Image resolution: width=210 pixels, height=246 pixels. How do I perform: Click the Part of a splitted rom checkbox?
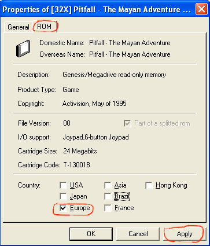(x=127, y=123)
